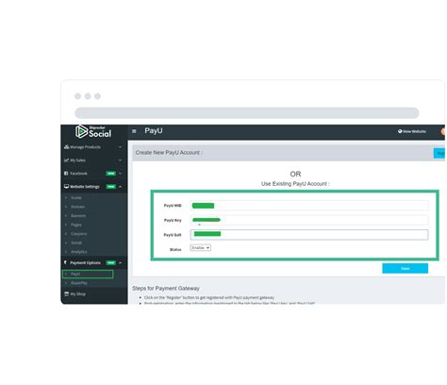Toggle the hamburger menu icon beside PayU
447x385 pixels.
pyautogui.click(x=134, y=131)
